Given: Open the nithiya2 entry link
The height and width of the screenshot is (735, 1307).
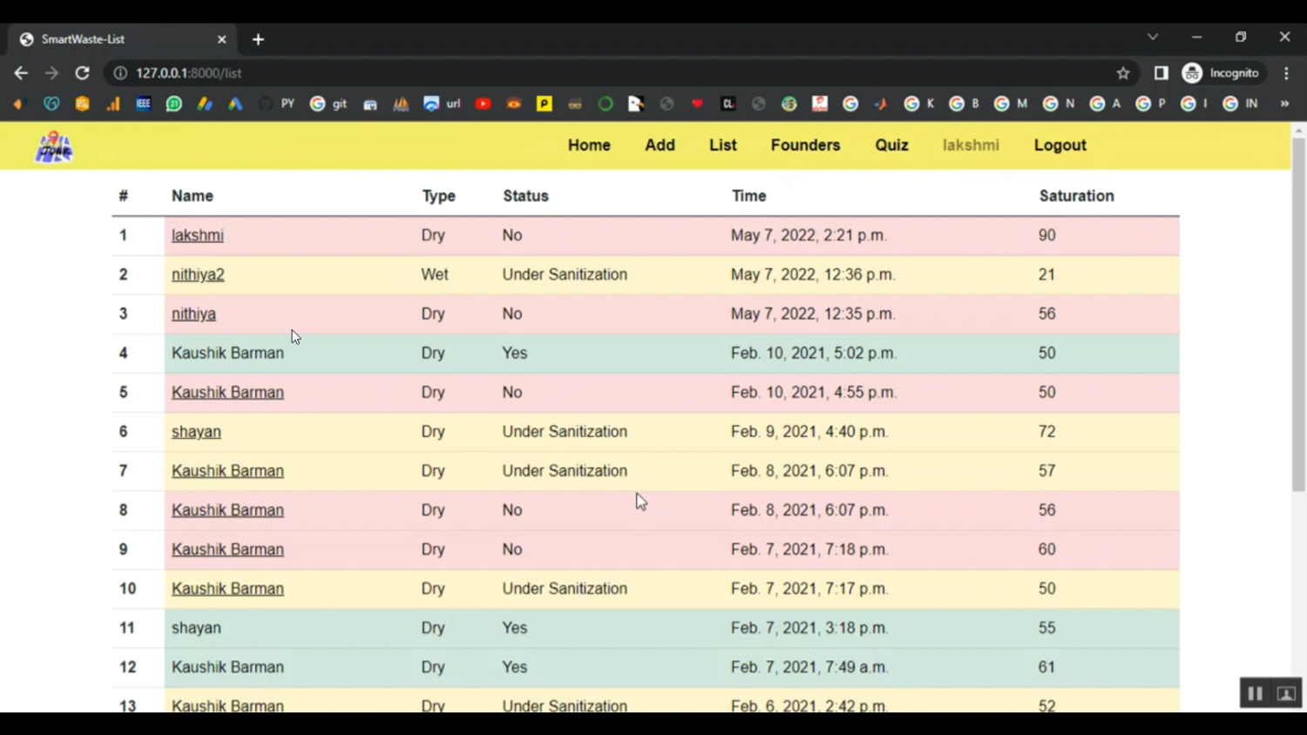Looking at the screenshot, I should point(198,274).
